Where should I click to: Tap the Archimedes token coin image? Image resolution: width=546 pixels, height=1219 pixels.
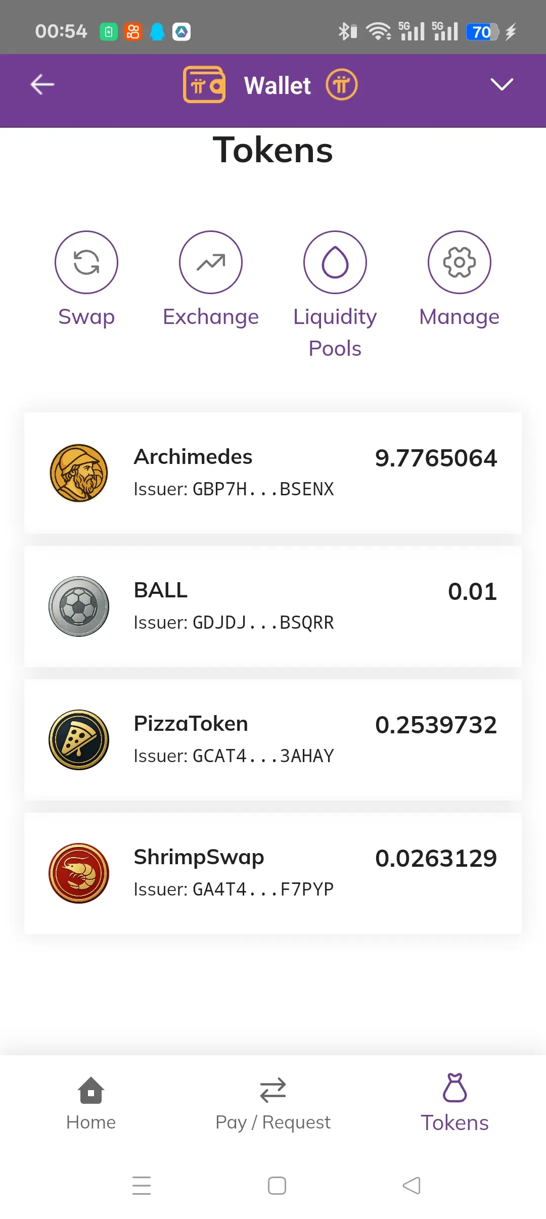tap(79, 473)
